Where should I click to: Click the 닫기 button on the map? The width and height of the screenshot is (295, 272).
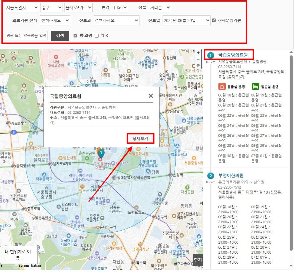tap(198, 260)
